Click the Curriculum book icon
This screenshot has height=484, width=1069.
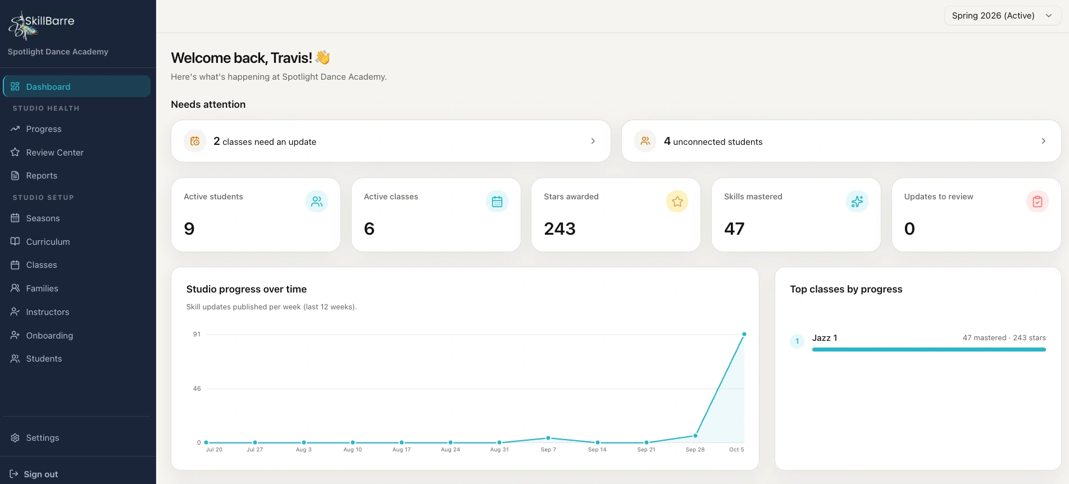coord(15,241)
